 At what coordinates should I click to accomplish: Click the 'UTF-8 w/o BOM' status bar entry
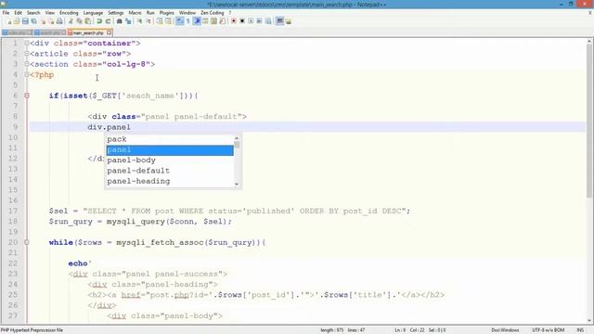click(548, 330)
